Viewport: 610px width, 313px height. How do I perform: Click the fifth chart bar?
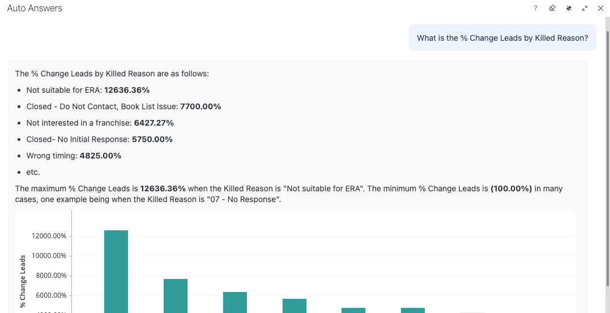353,310
